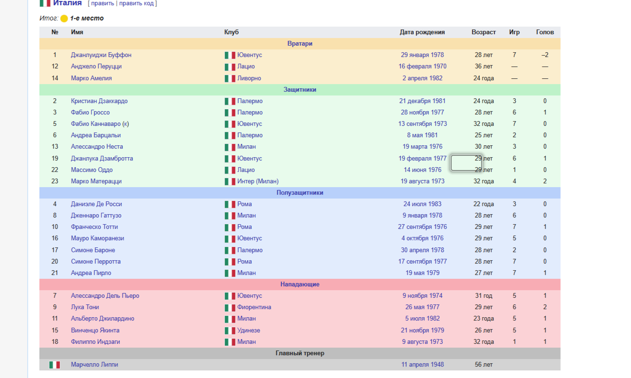Click the gold medal circle near Итог
Screen dimensions: 631x378
tap(64, 19)
